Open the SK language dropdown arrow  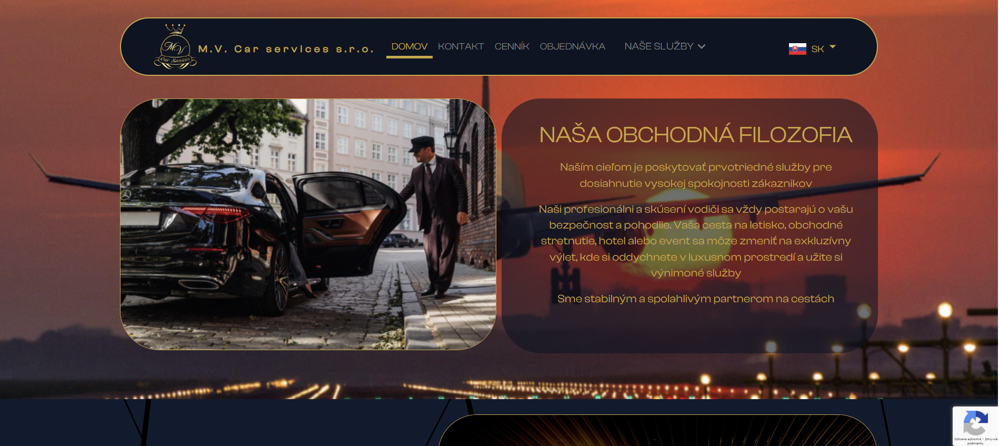pos(833,47)
